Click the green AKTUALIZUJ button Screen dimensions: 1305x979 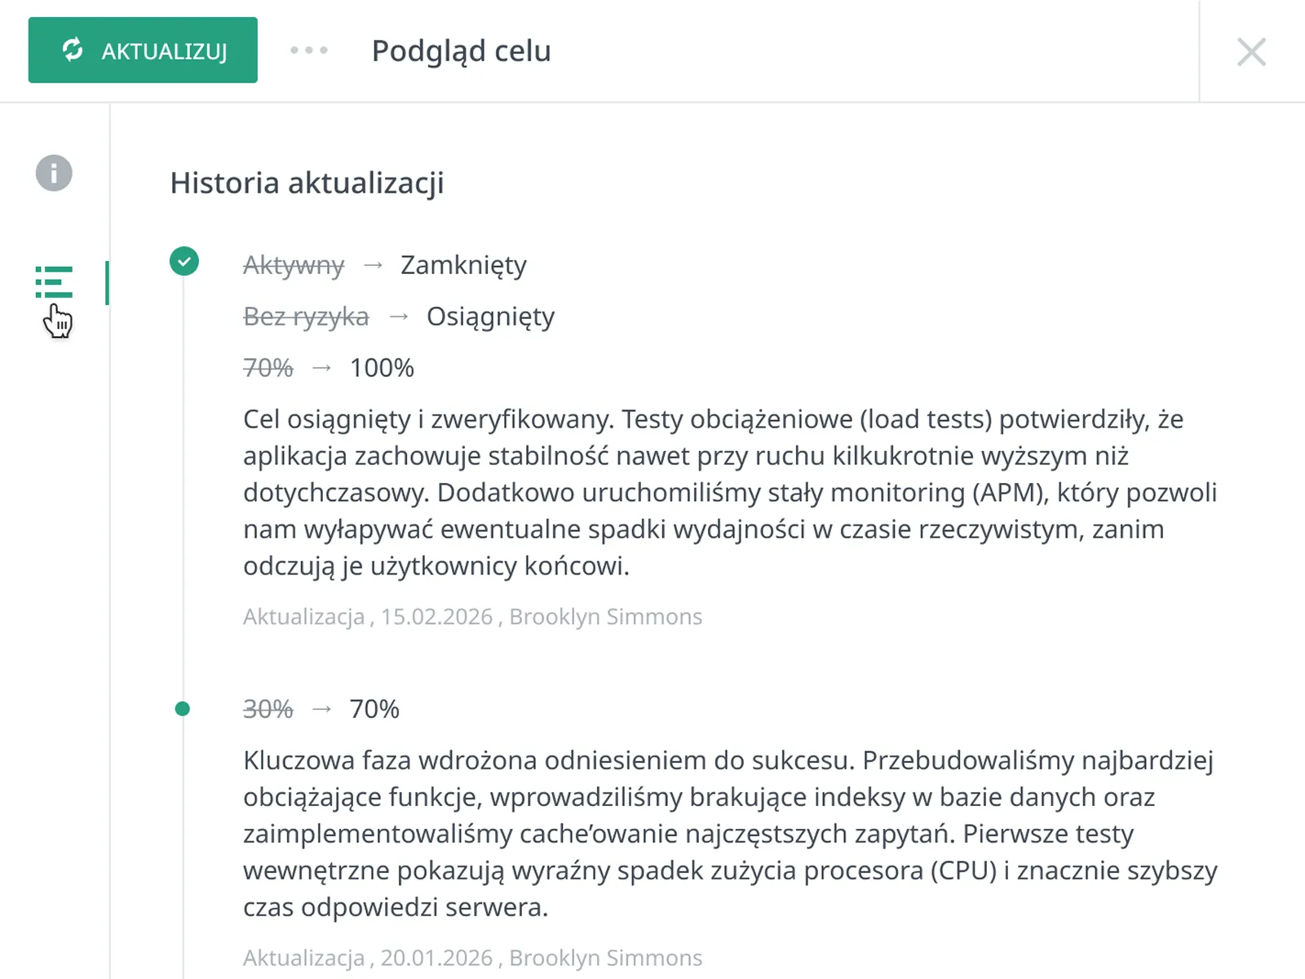click(143, 50)
